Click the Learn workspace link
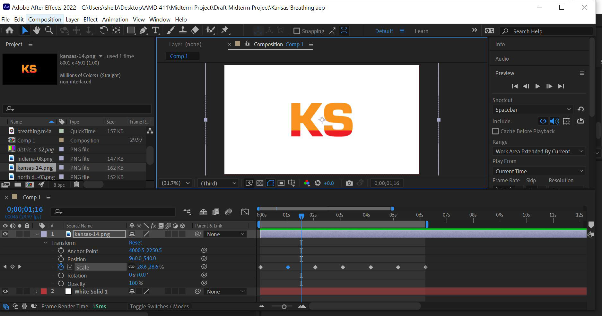Viewport: 602px width, 316px height. coord(421,31)
